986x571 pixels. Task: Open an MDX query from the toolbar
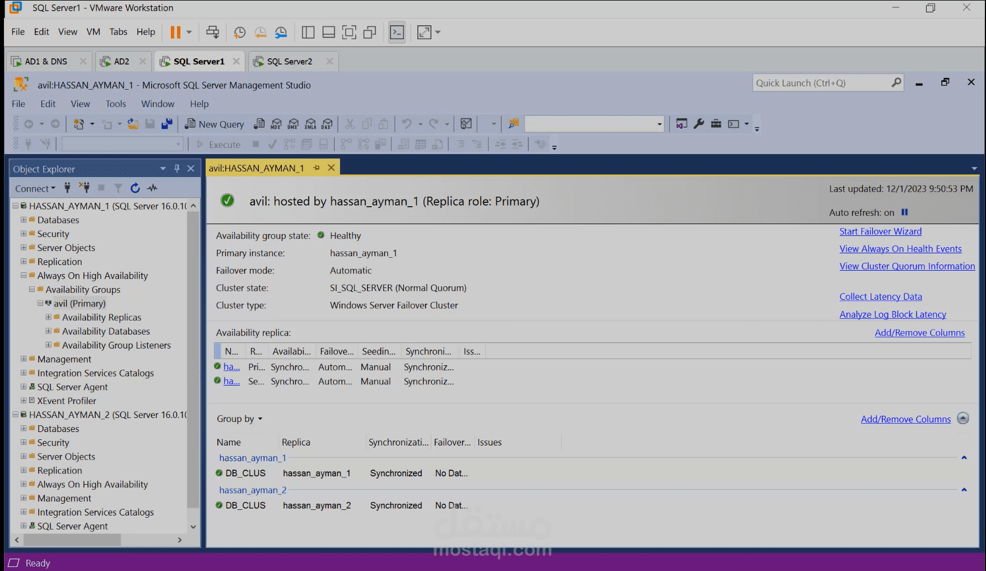coord(276,124)
